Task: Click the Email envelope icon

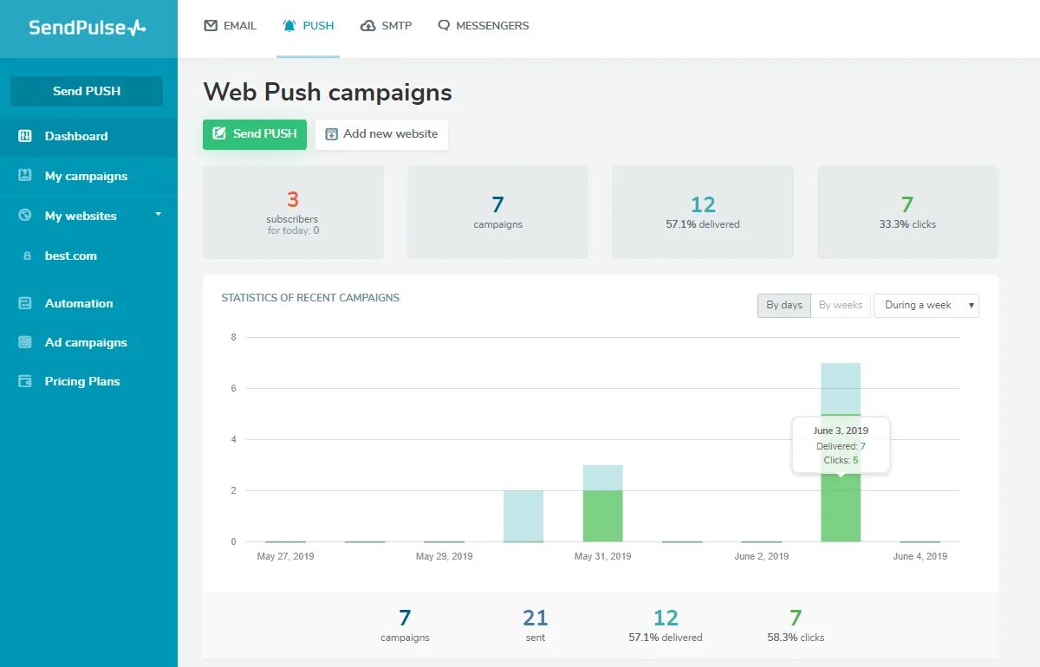Action: pos(211,25)
